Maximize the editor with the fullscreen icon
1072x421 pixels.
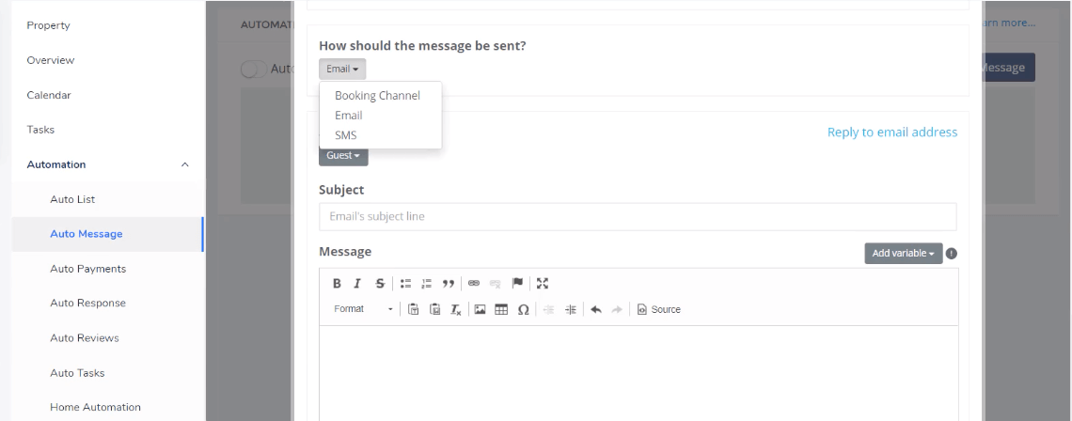tap(543, 284)
